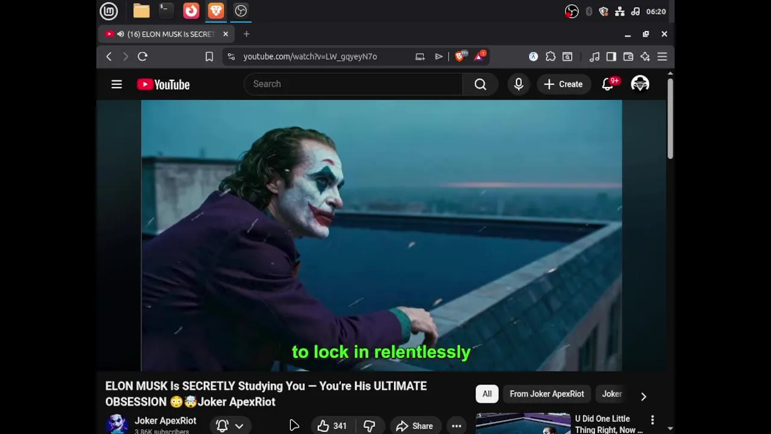Click the scrollbar down arrow

tap(670, 429)
